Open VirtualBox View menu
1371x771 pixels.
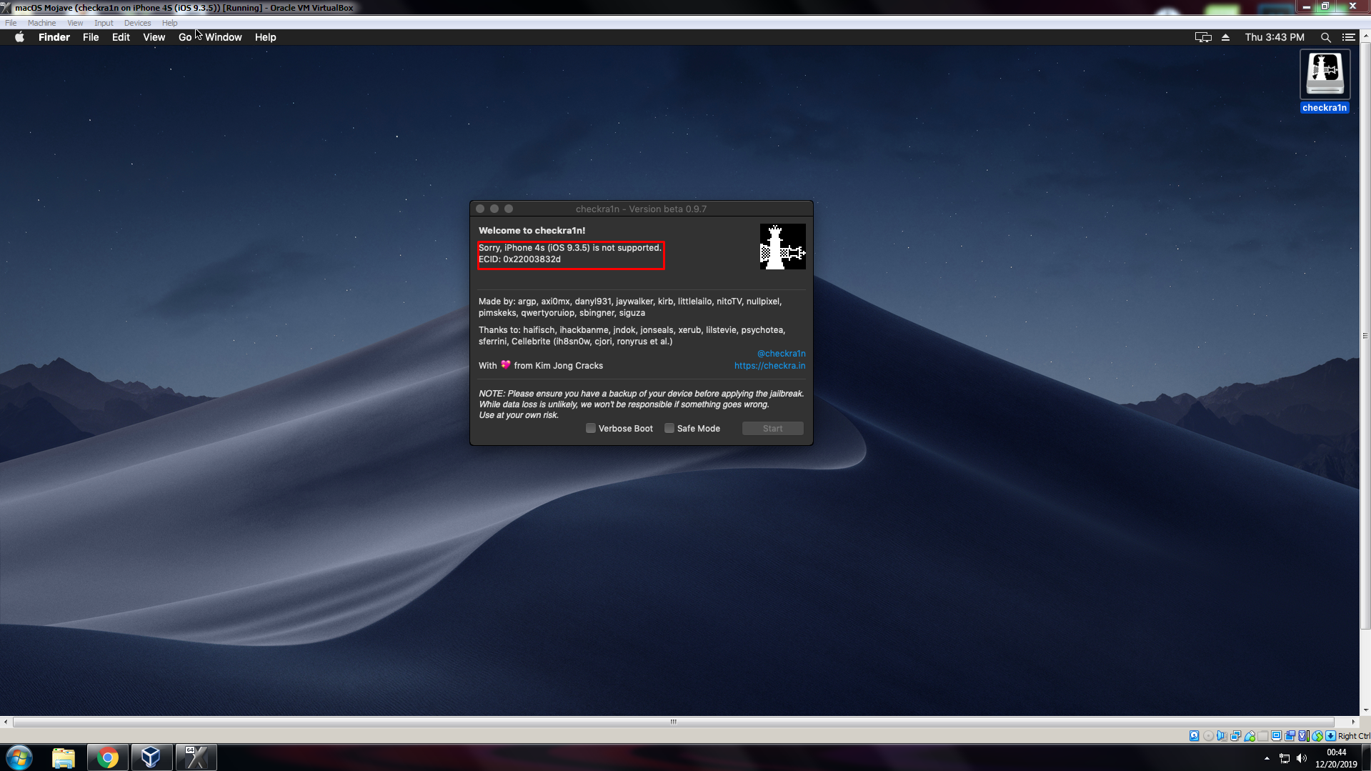tap(75, 23)
